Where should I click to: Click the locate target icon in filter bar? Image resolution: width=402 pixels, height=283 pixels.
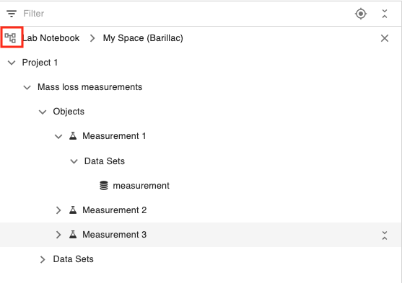(361, 14)
